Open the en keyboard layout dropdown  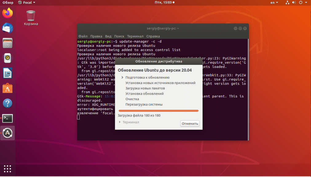click(x=274, y=2)
